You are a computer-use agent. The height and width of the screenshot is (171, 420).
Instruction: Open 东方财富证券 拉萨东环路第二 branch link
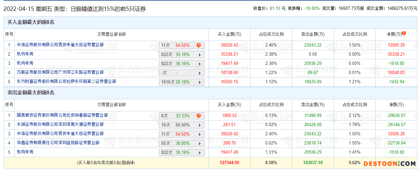66,82
